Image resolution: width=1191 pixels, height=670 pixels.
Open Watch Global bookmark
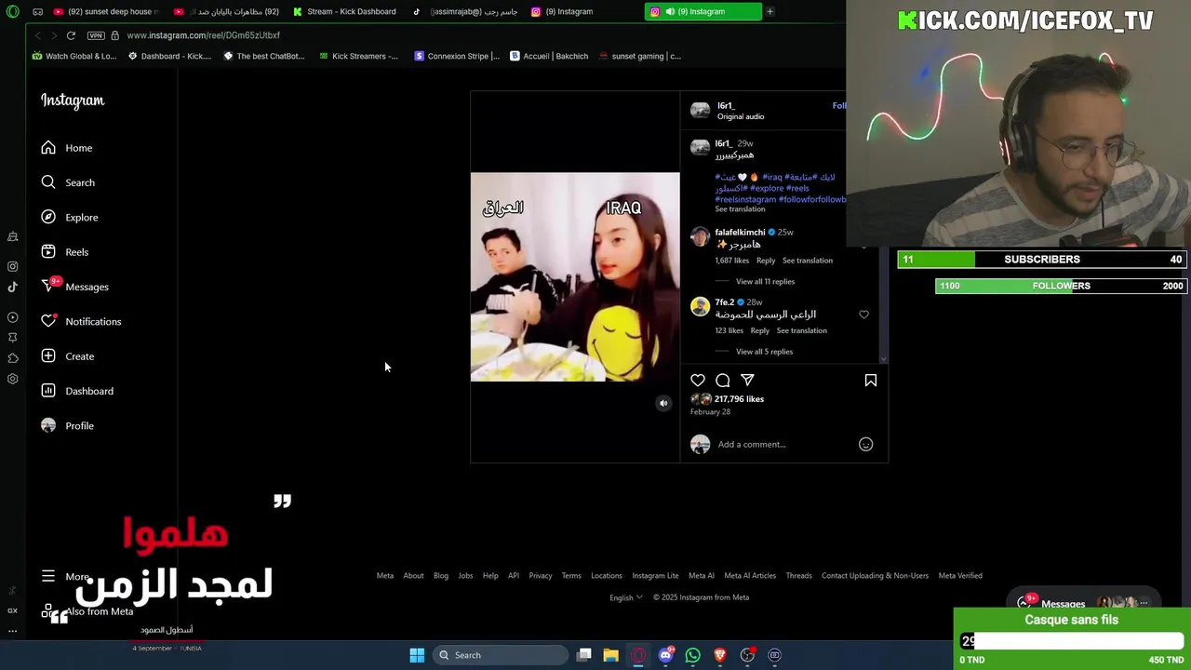tap(74, 56)
